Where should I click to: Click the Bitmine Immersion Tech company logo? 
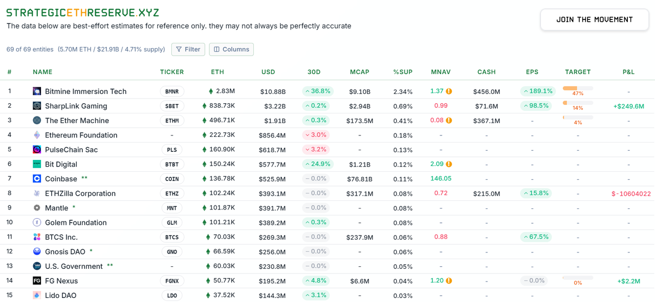pyautogui.click(x=36, y=91)
